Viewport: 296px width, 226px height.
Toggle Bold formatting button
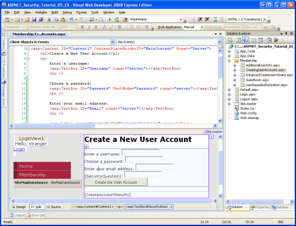[82, 27]
